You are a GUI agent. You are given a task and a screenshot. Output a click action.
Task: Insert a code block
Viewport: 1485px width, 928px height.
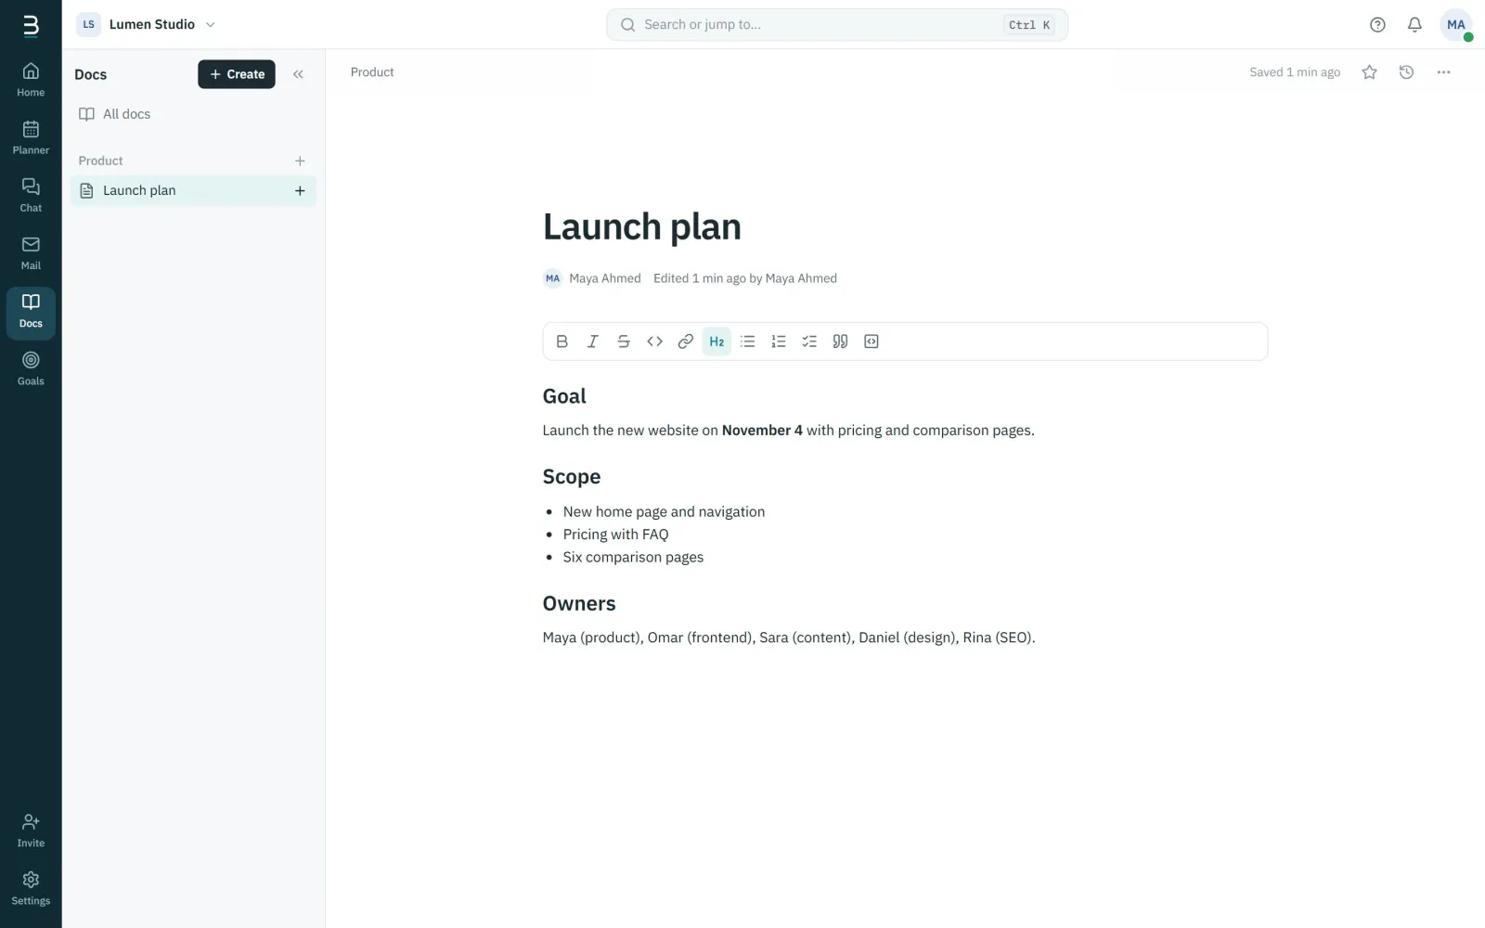[872, 342]
